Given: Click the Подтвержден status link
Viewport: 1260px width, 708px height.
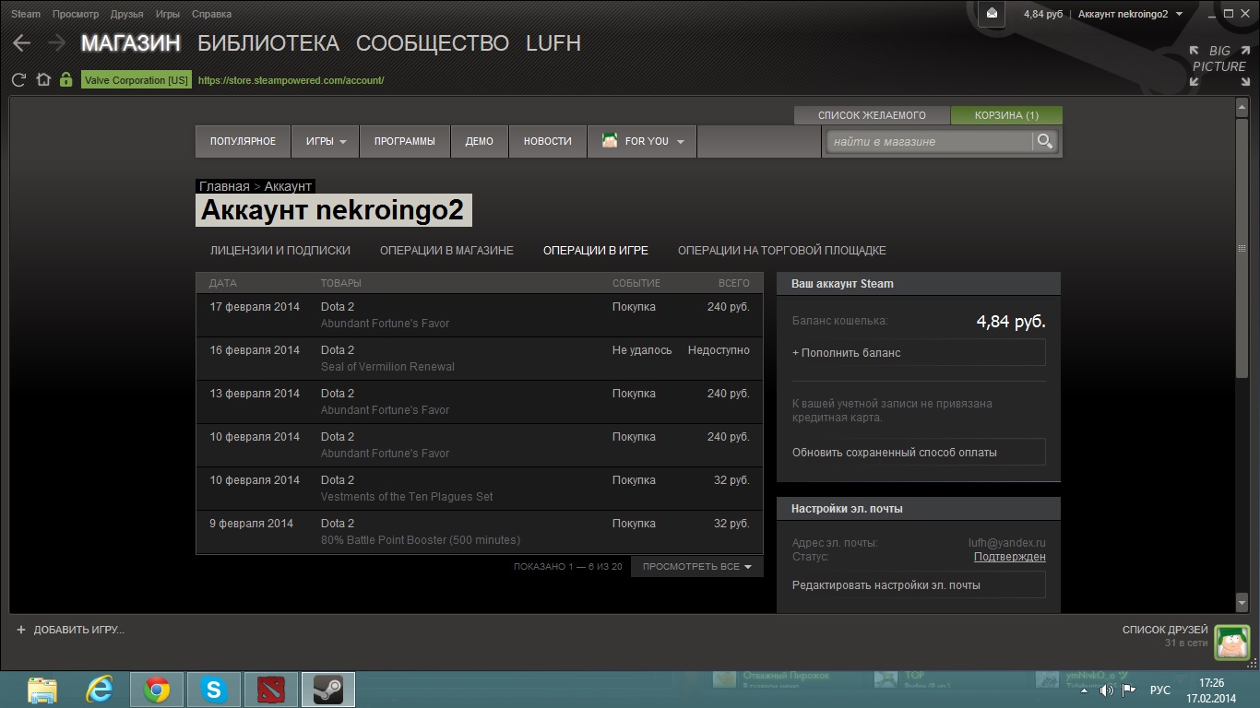Looking at the screenshot, I should point(1010,557).
